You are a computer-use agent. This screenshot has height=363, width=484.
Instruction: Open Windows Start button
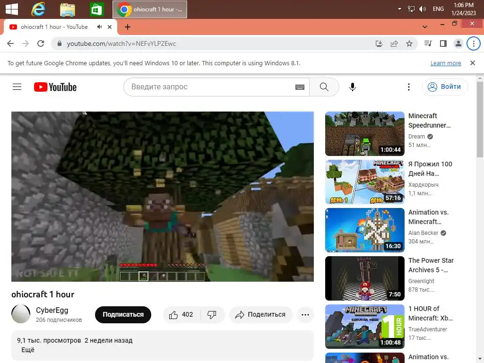click(x=12, y=9)
